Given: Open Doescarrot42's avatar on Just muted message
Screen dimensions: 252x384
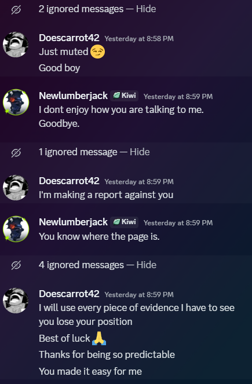Looking at the screenshot, I should pyautogui.click(x=16, y=45).
